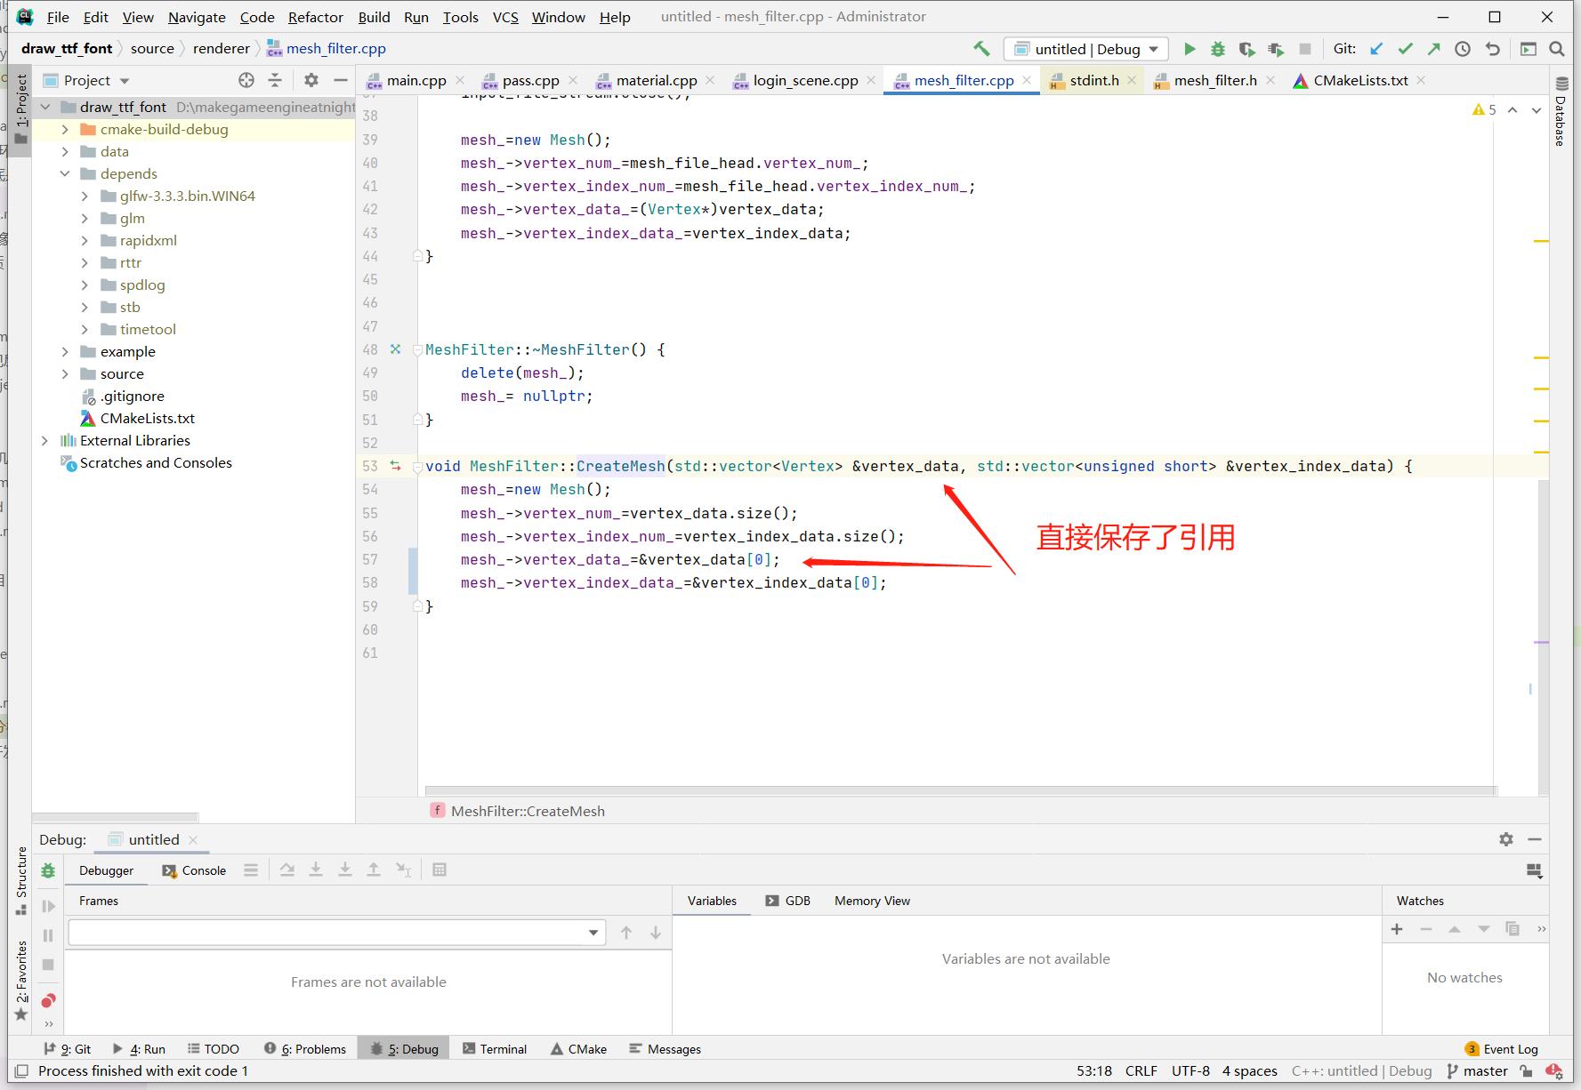This screenshot has width=1581, height=1090.
Task: Open TODO tool window
Action: (213, 1049)
